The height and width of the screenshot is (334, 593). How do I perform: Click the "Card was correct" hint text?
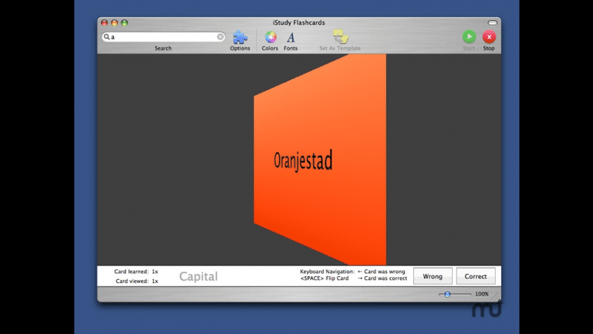pos(385,278)
